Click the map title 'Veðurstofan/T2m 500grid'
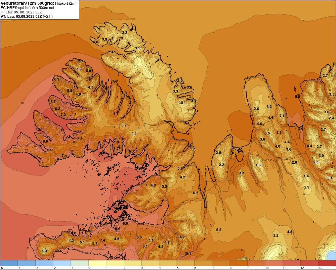Screen dimensions: 336x270 click(27, 3)
